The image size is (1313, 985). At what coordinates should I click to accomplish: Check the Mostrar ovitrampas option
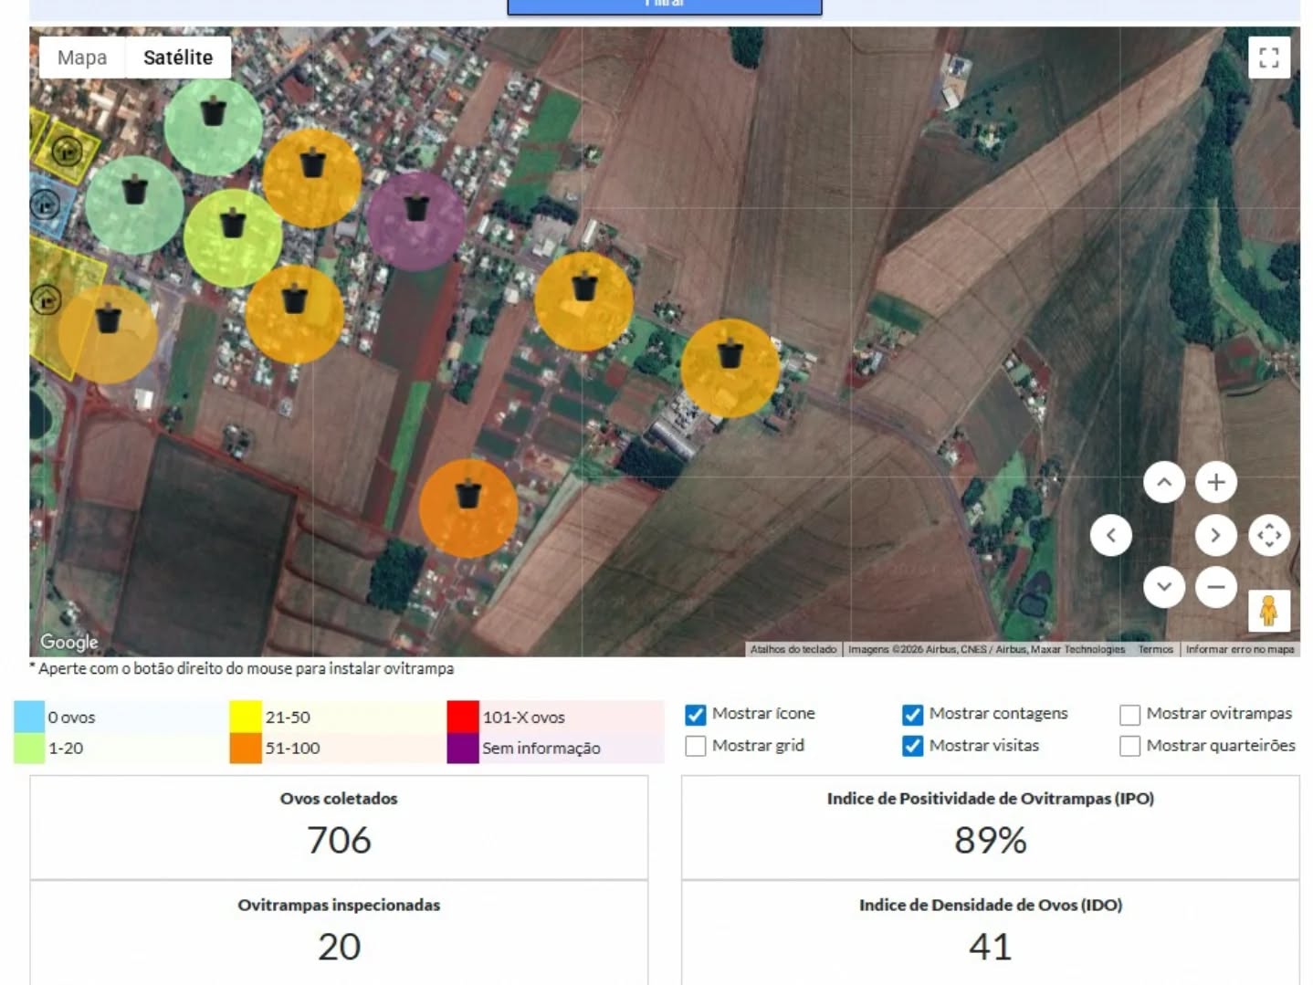[x=1129, y=715]
